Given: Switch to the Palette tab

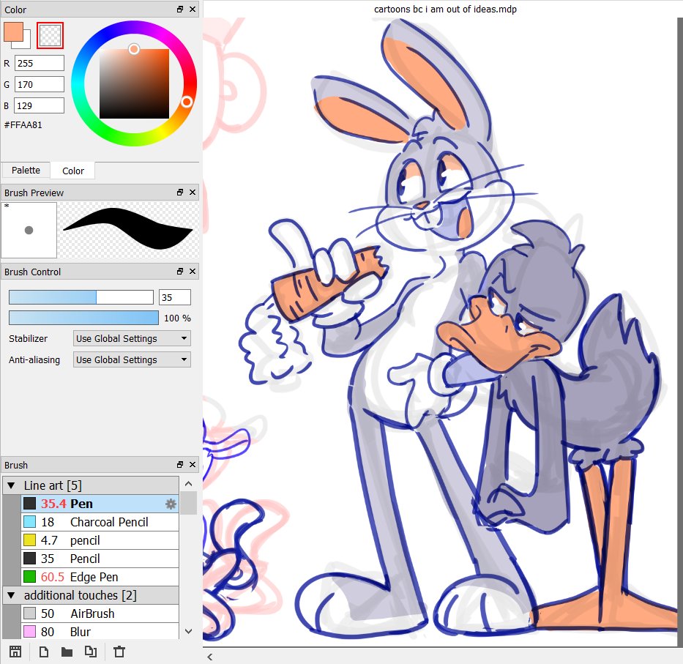Looking at the screenshot, I should coord(26,171).
